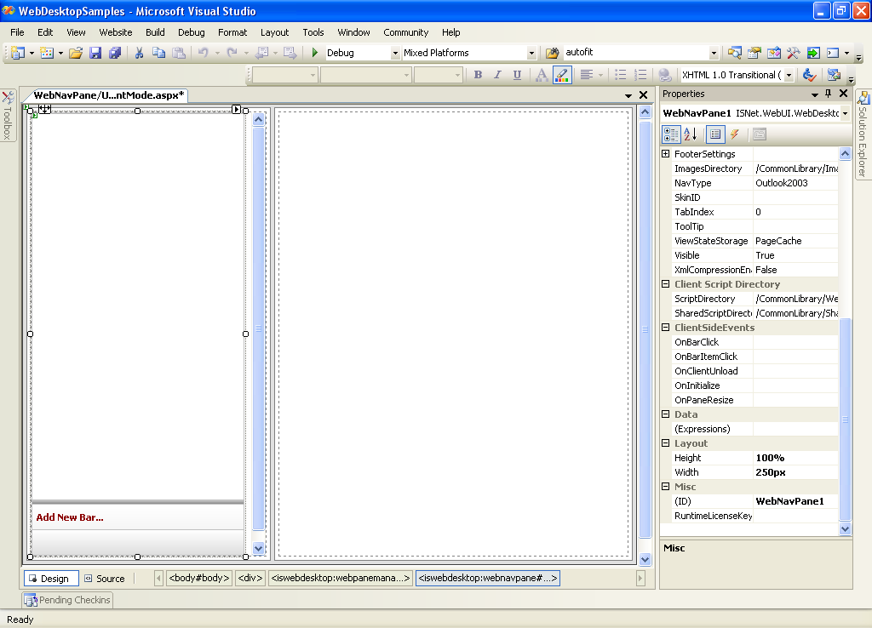Click the Add New Bar link
Image resolution: width=872 pixels, height=628 pixels.
70,517
